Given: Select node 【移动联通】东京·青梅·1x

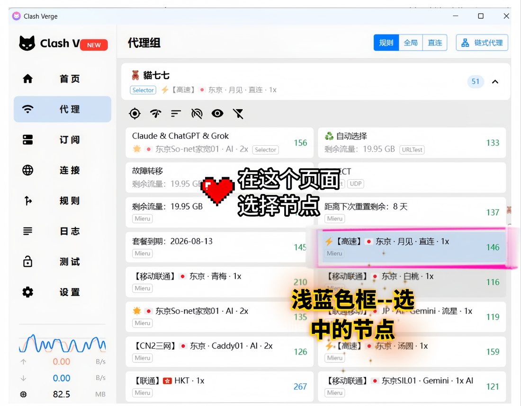Looking at the screenshot, I should pos(219,282).
